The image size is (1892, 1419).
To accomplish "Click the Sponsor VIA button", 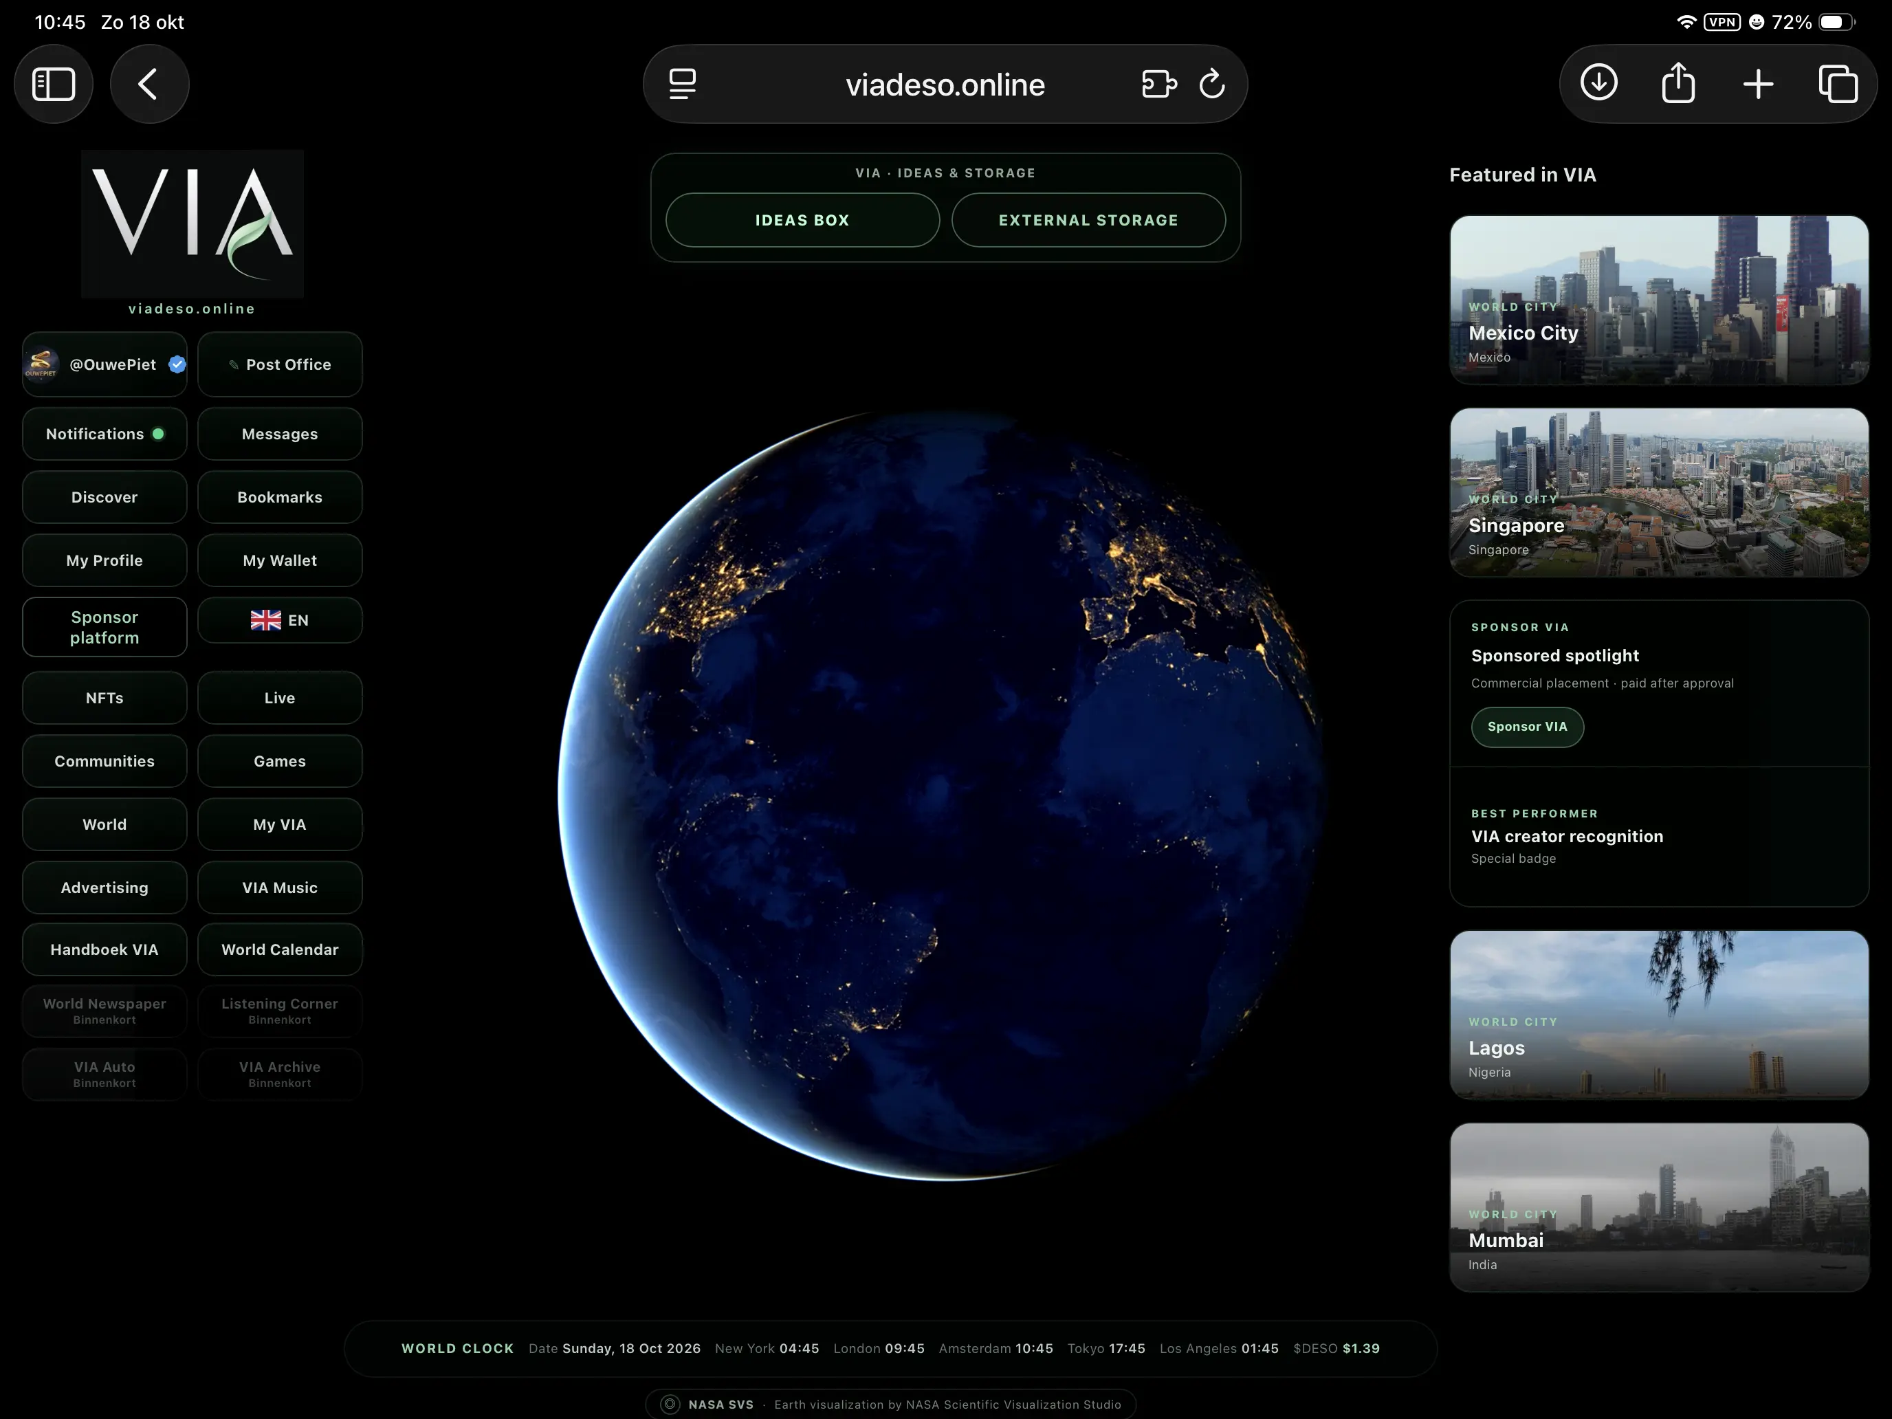I will pos(1527,726).
